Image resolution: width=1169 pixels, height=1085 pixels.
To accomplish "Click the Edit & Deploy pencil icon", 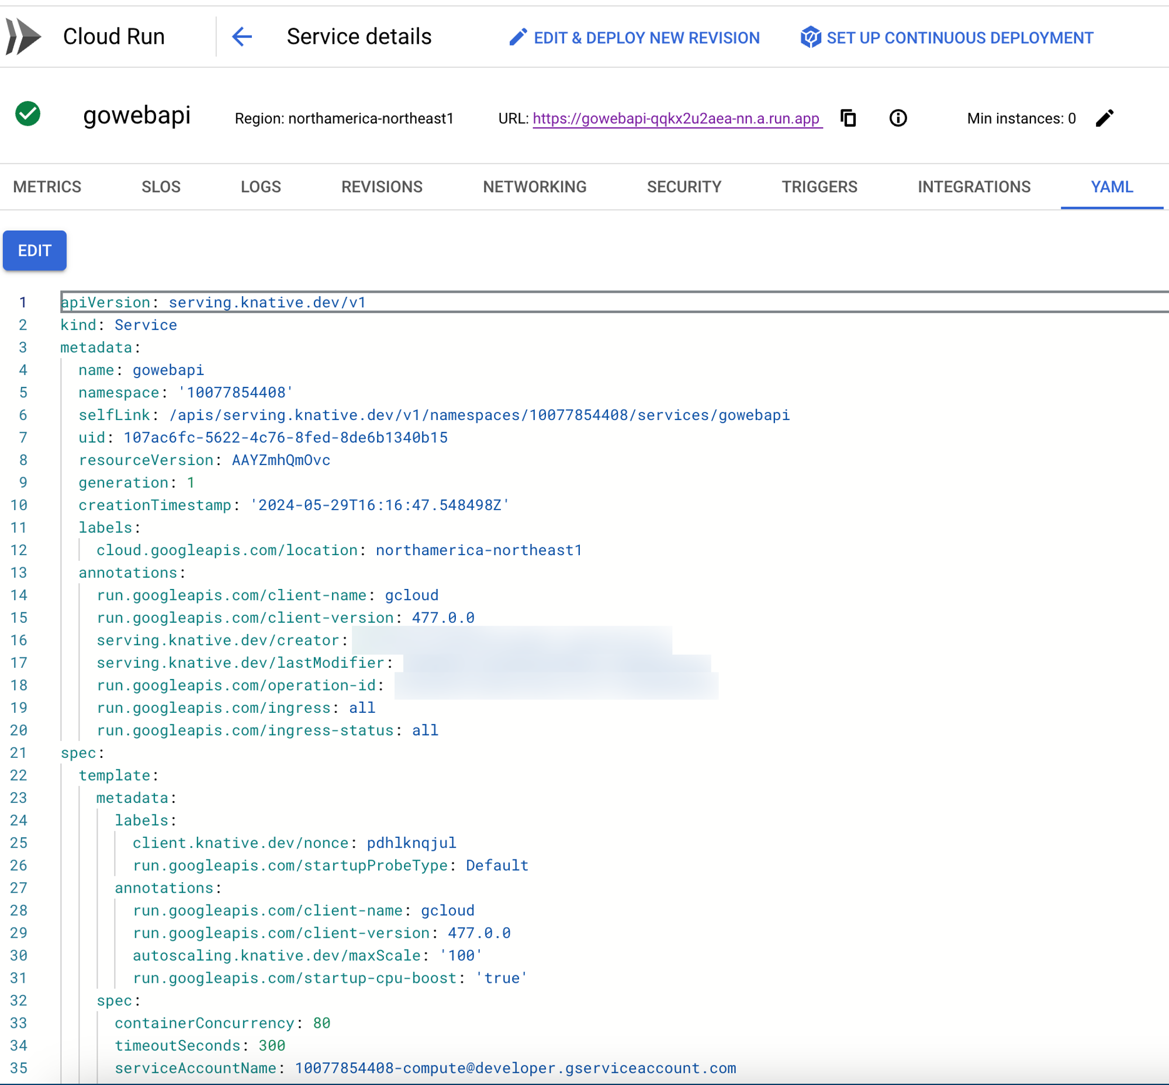I will [517, 37].
